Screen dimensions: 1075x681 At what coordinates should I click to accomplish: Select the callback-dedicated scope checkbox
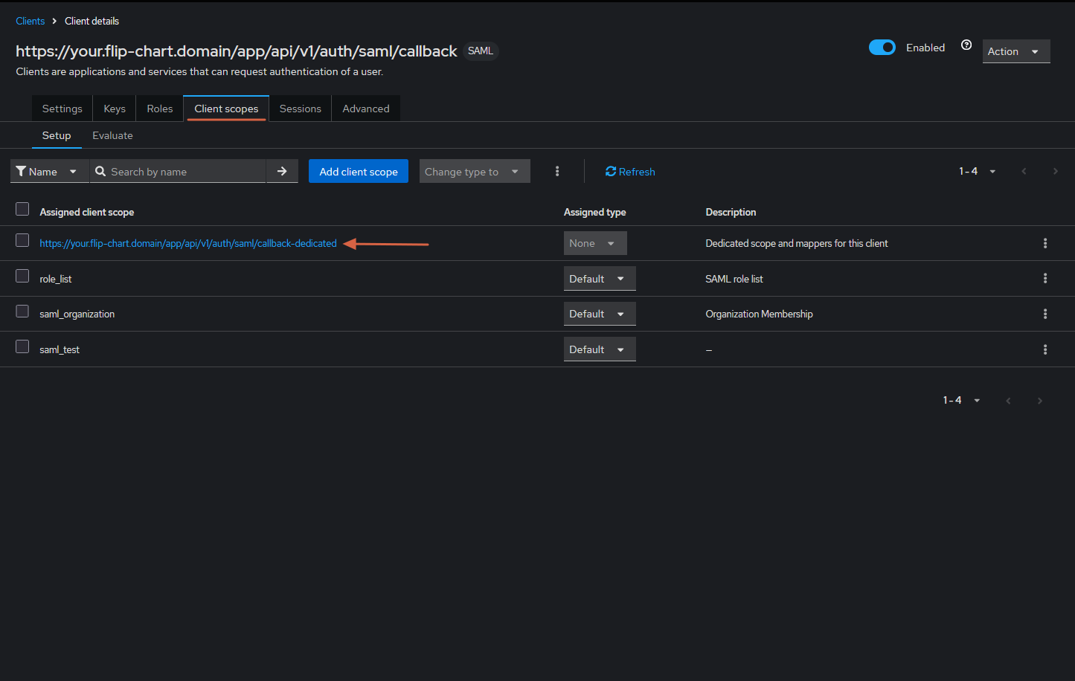coord(22,240)
